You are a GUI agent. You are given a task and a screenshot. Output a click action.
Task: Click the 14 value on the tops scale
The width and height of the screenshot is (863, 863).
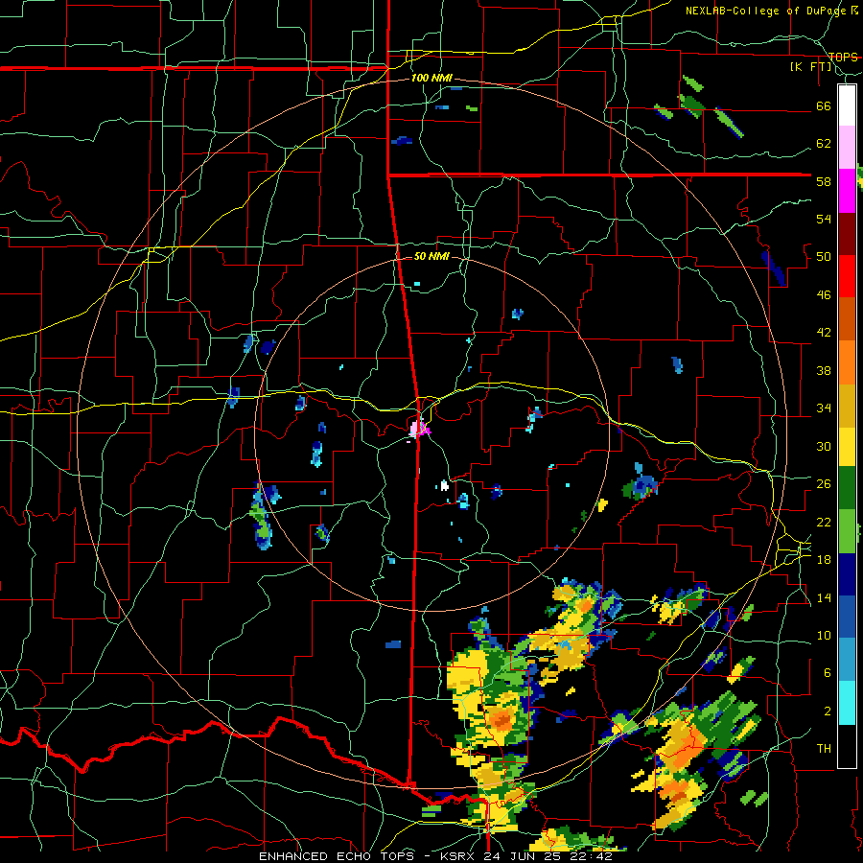(x=824, y=597)
